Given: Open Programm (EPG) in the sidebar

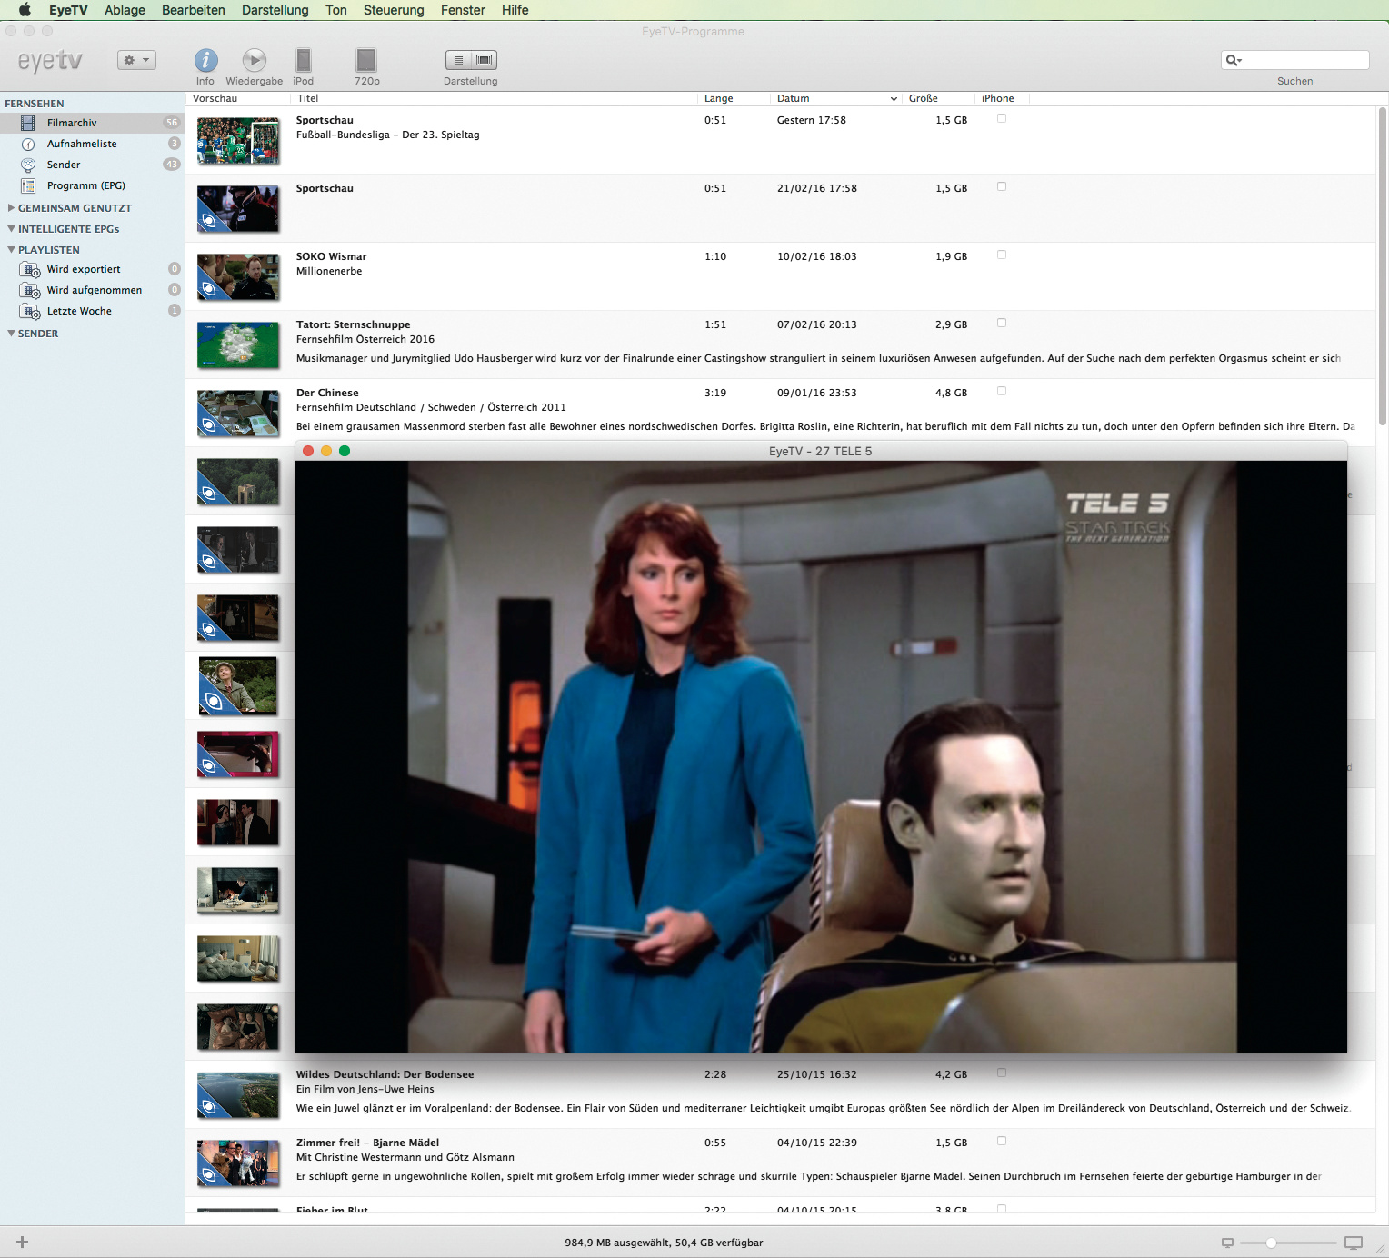Looking at the screenshot, I should coord(85,185).
